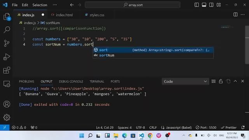Click sortNum symbol in breadcrumb
This screenshot has height=140, width=249.
53,23
